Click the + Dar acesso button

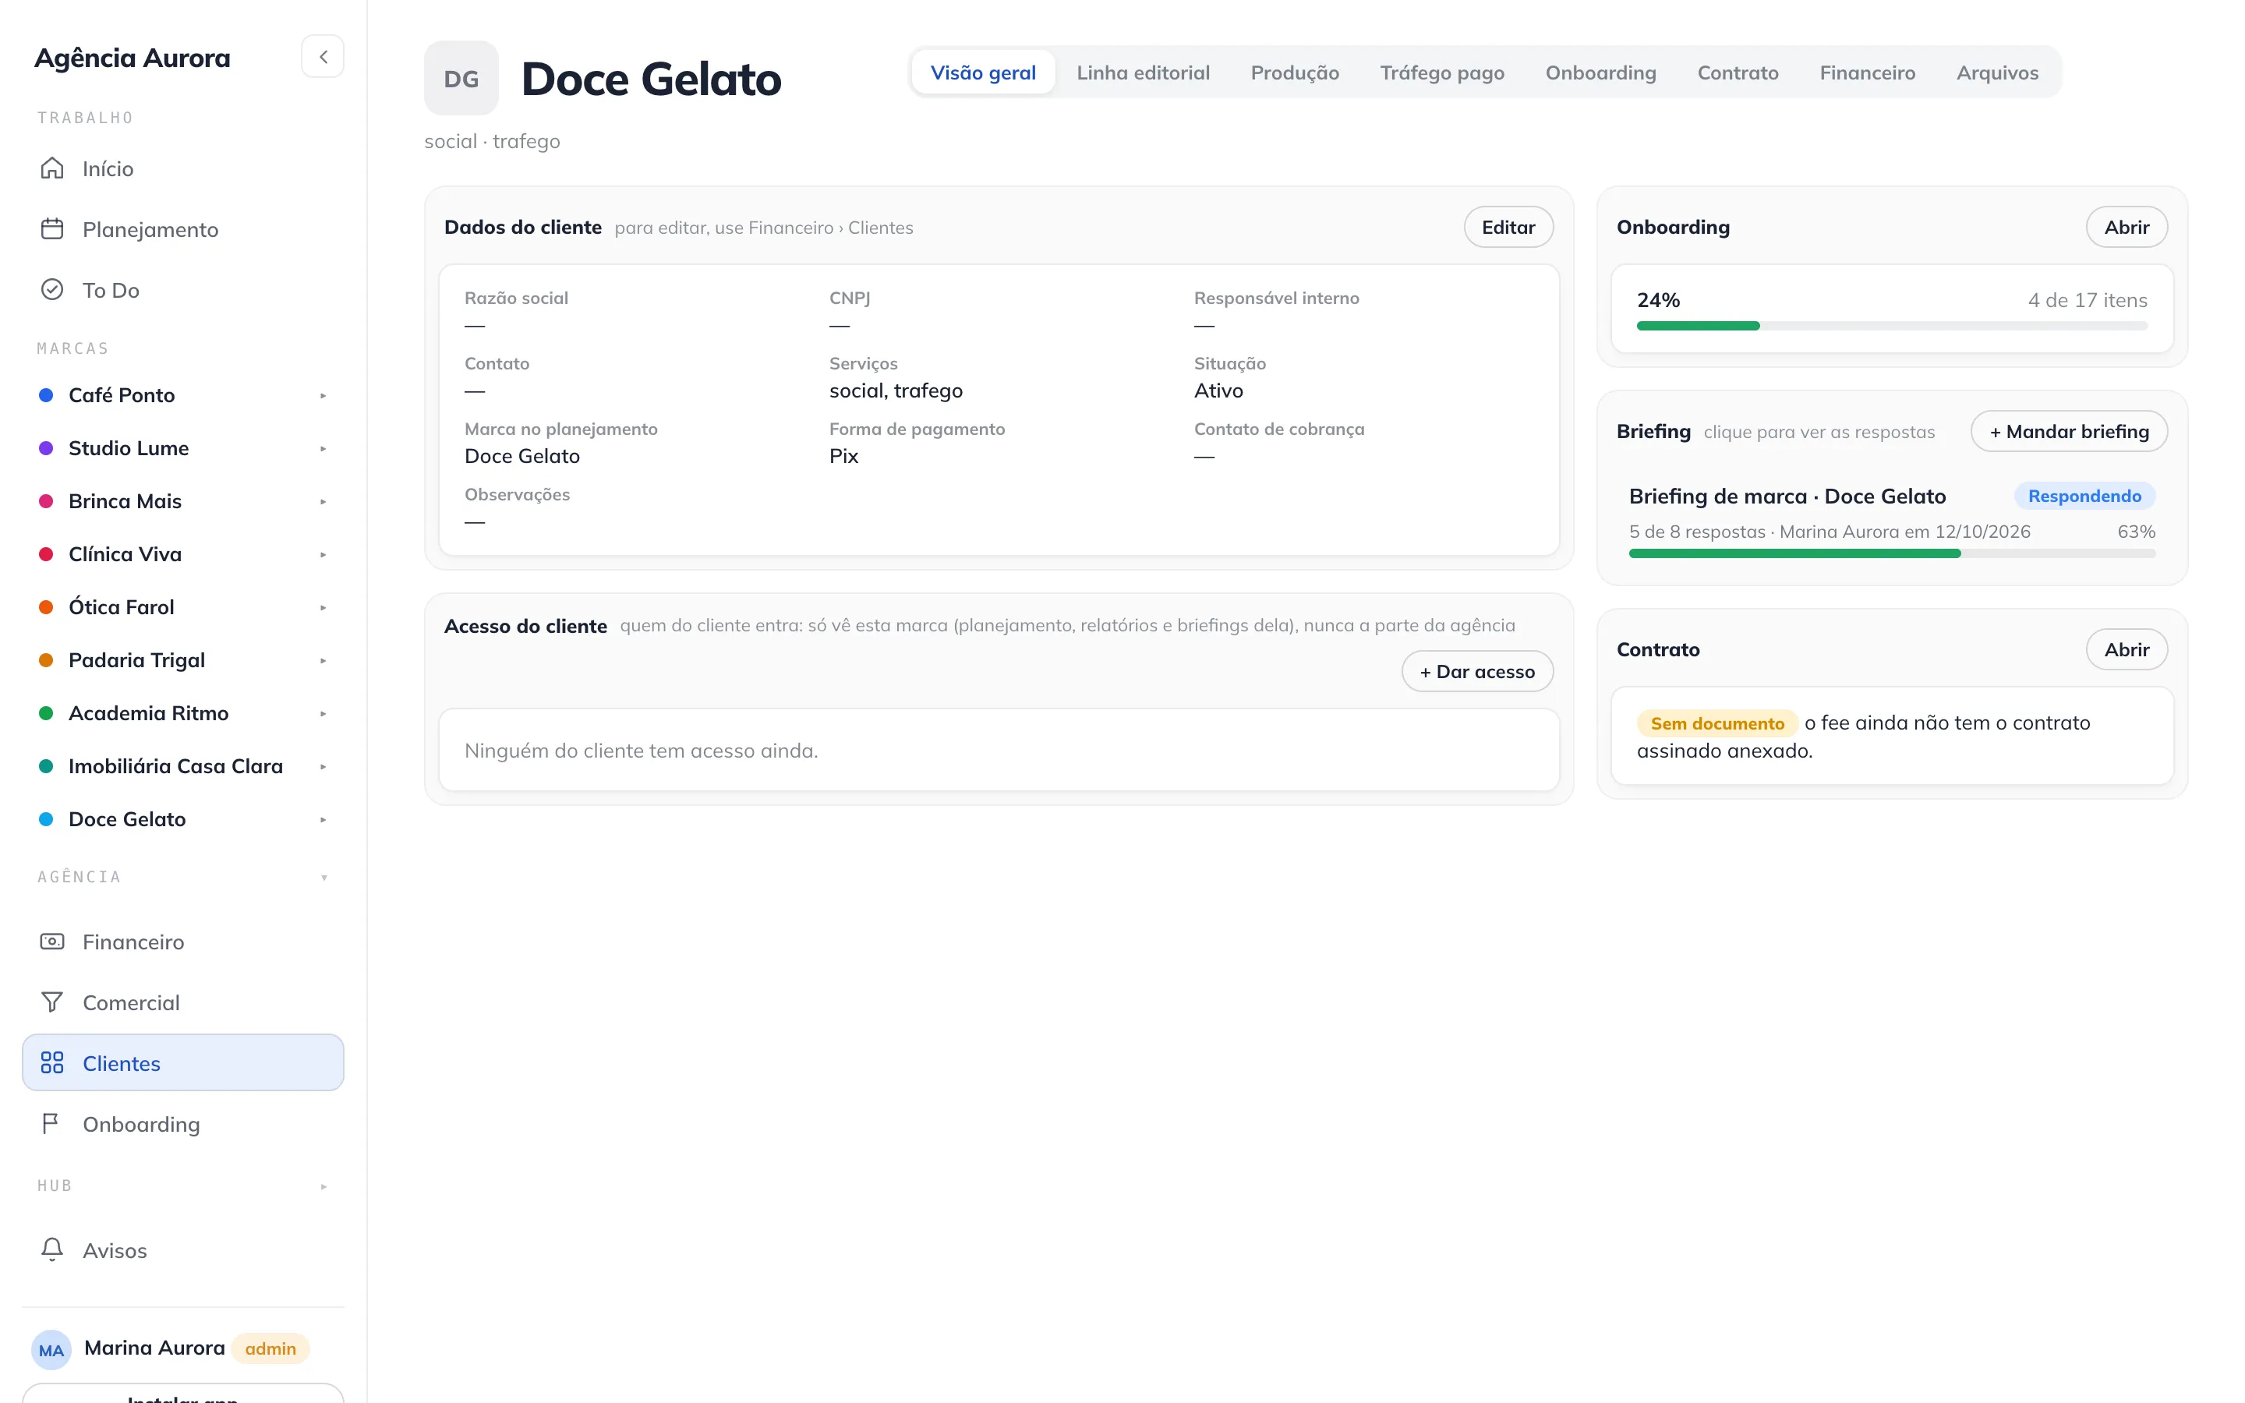pos(1477,671)
